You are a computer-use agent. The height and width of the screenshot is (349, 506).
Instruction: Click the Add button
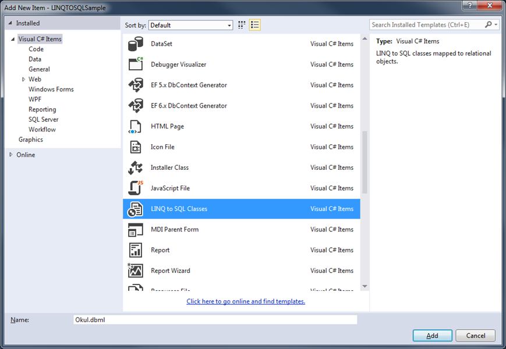432,336
